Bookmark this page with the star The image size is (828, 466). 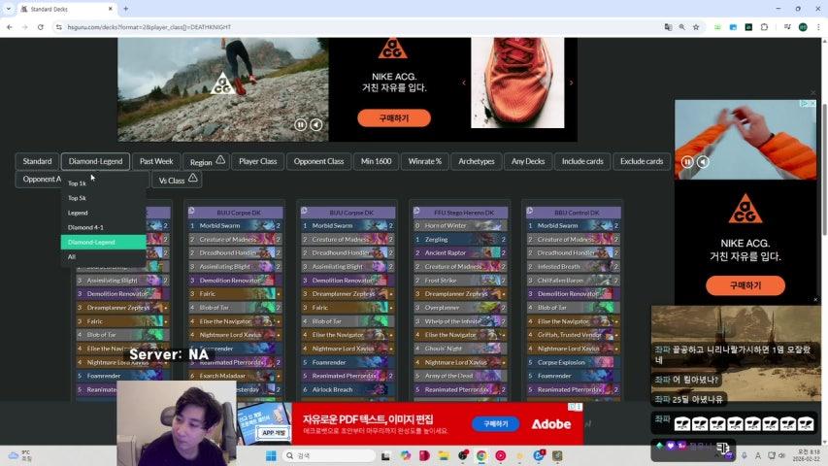696,27
